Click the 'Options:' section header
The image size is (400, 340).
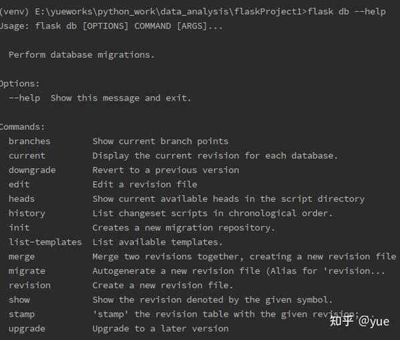point(19,83)
